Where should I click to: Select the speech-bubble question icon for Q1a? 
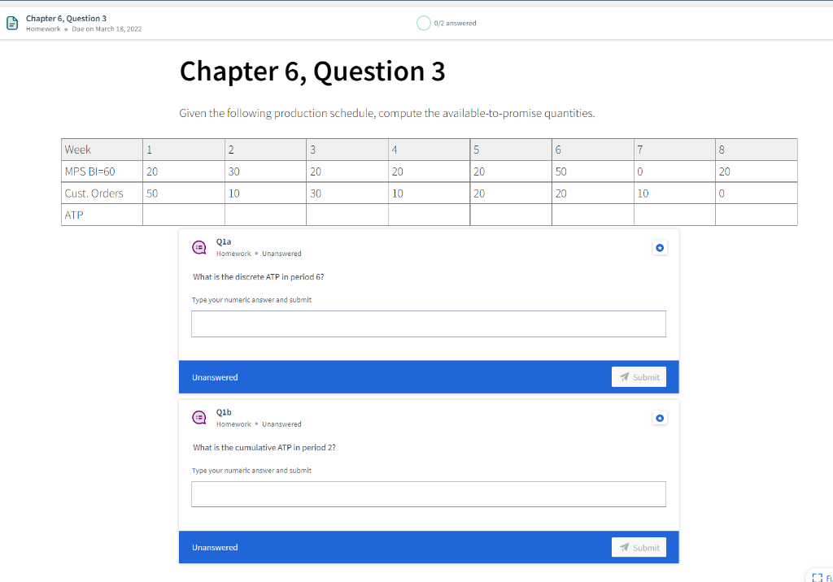(x=199, y=247)
